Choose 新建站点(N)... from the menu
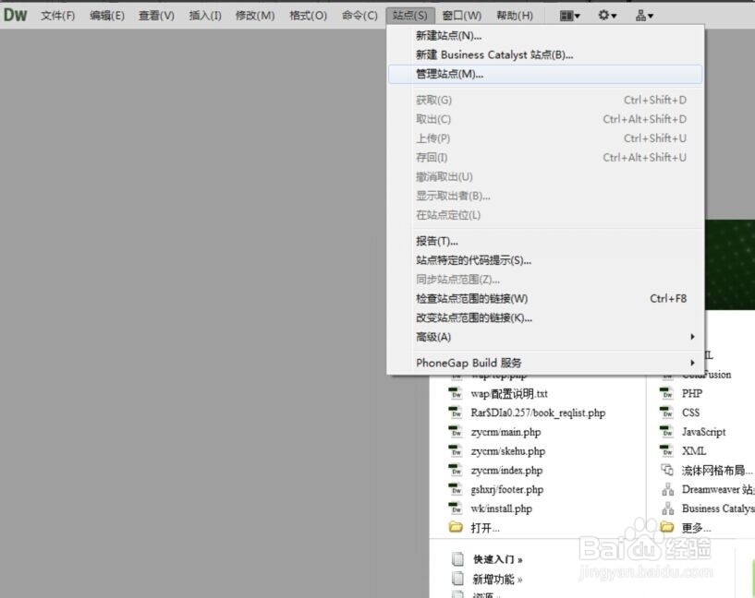 tap(545, 36)
